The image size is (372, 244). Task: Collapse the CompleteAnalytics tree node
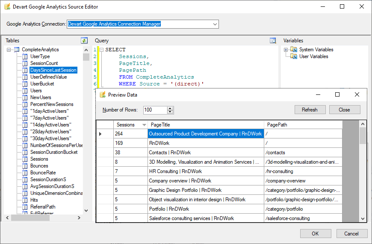click(9, 50)
